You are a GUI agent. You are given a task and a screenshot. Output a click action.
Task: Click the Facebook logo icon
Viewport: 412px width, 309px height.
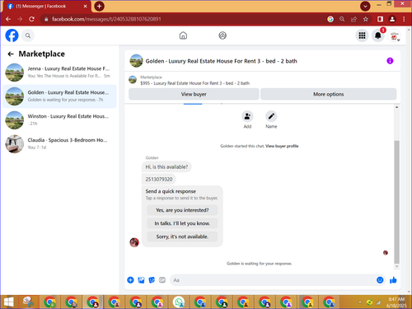coord(12,35)
